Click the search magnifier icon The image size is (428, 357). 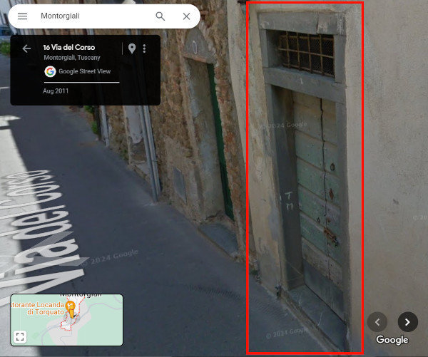click(x=160, y=16)
